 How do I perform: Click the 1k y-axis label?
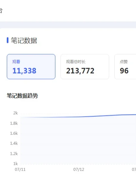(16, 164)
